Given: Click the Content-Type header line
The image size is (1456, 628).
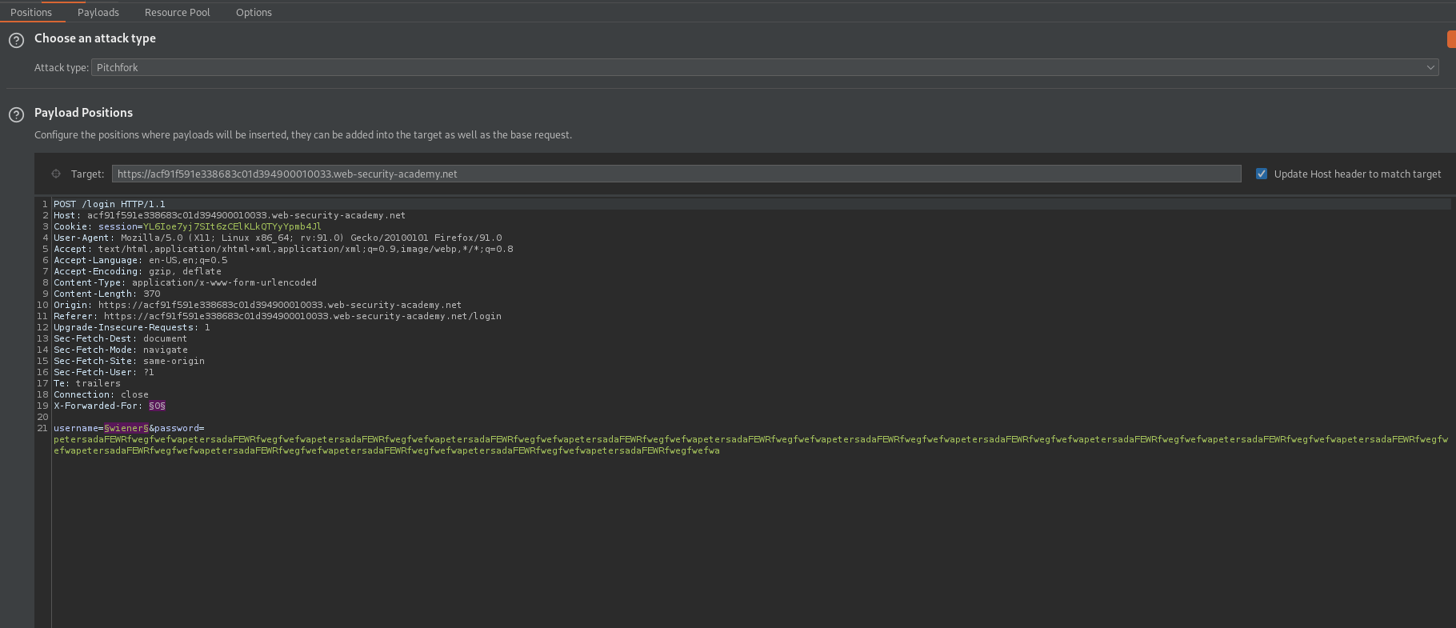Looking at the screenshot, I should [185, 282].
